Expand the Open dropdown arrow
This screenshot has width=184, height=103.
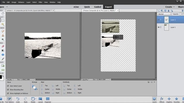7,7
